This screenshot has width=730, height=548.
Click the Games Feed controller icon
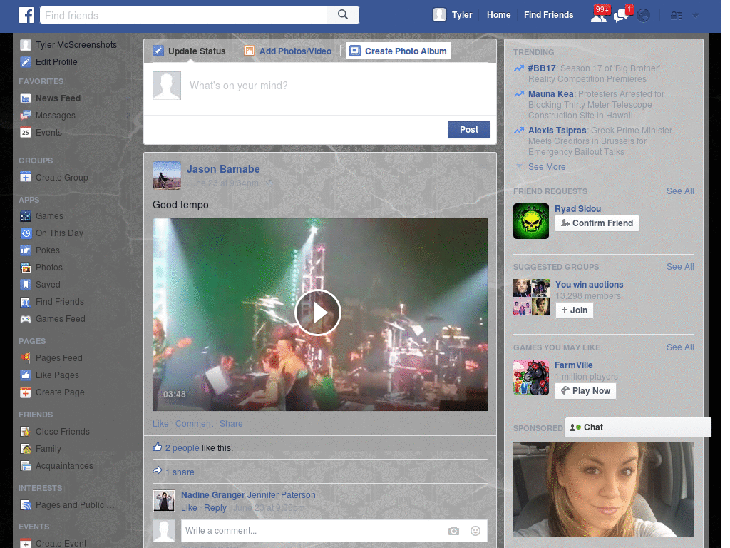click(26, 319)
